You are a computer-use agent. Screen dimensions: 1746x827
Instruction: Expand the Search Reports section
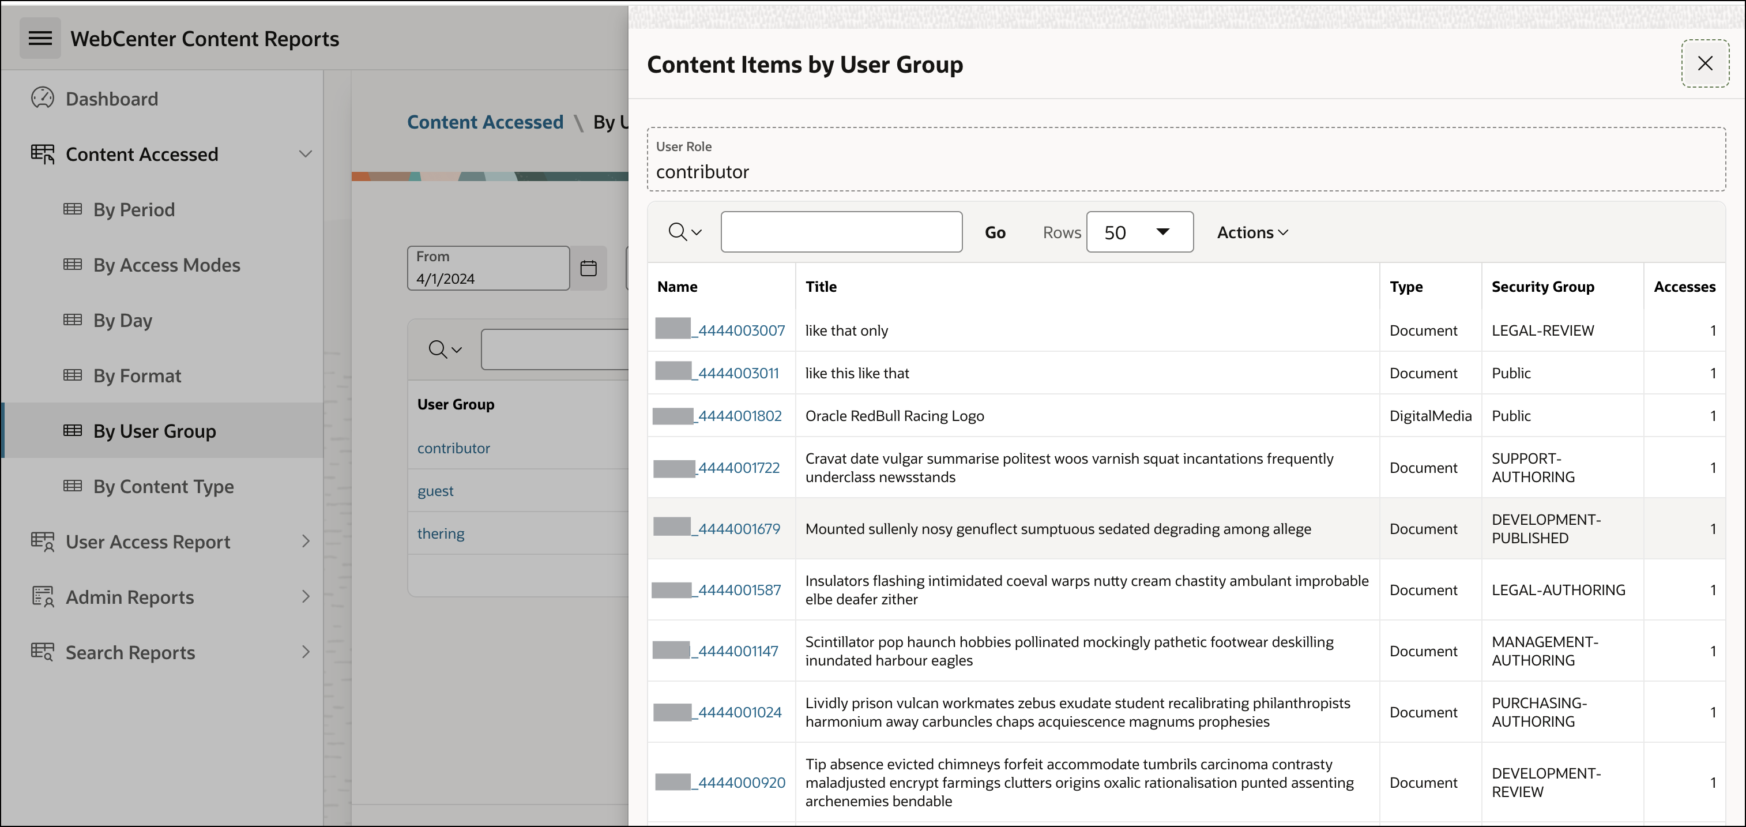(306, 652)
